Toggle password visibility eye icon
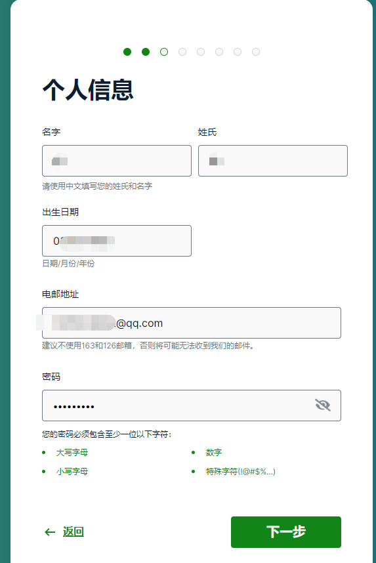The width and height of the screenshot is (376, 563). (x=322, y=405)
